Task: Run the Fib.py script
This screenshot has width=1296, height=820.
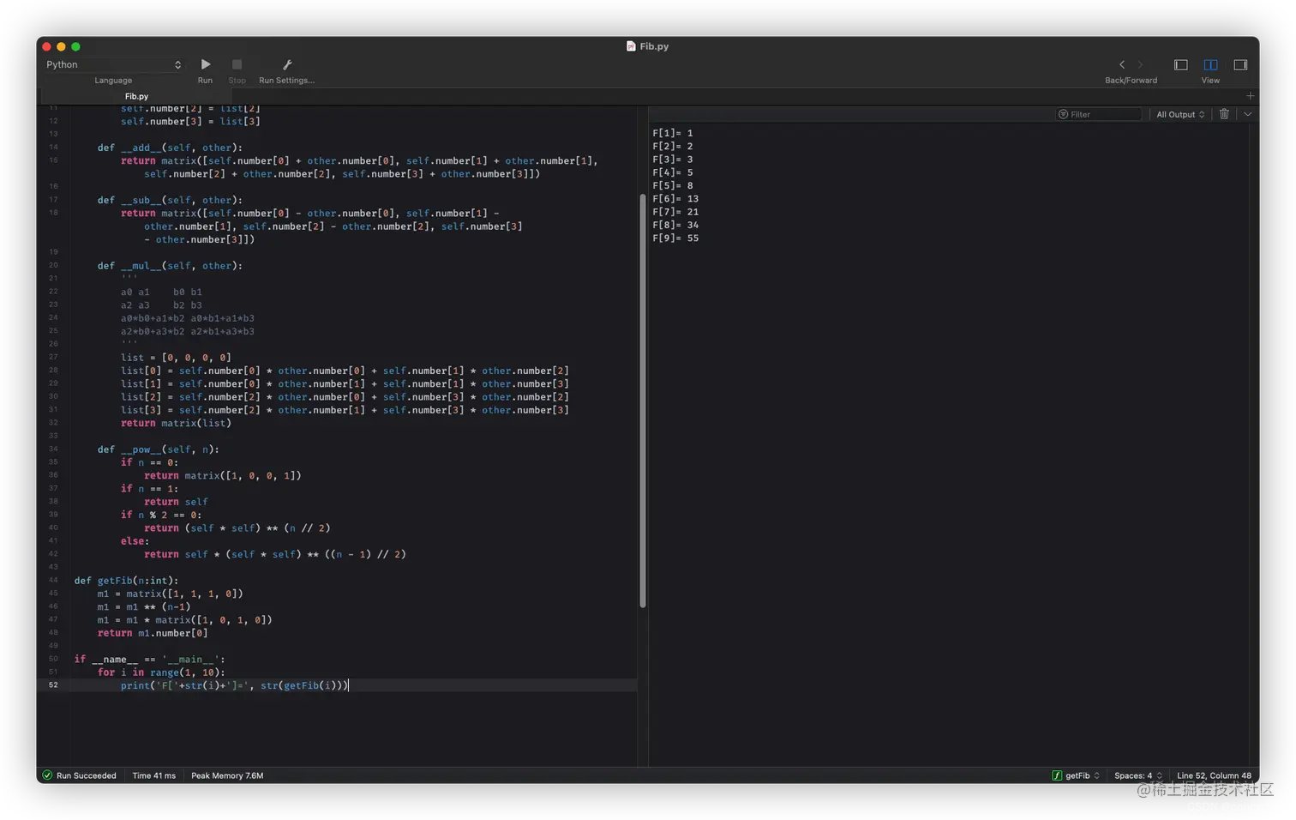Action: click(x=205, y=64)
